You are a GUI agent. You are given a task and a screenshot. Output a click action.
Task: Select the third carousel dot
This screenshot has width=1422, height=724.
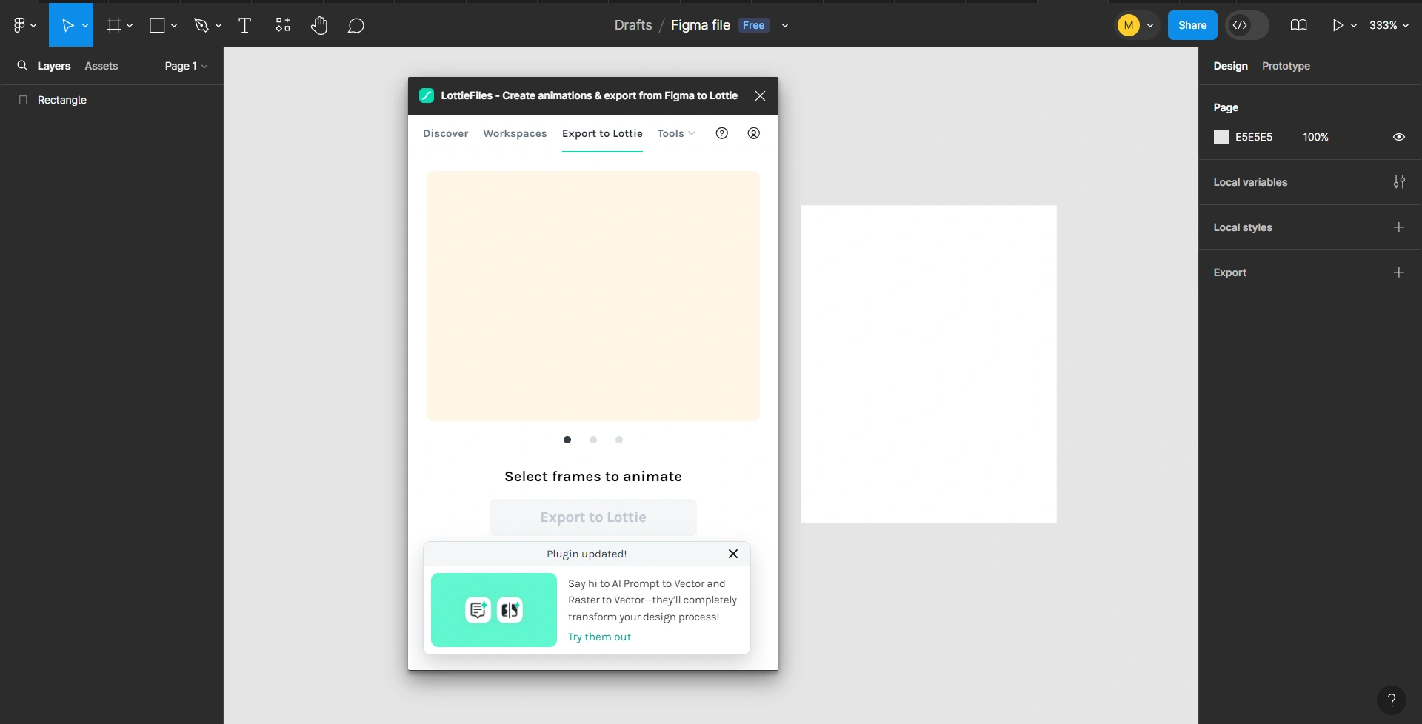point(619,440)
